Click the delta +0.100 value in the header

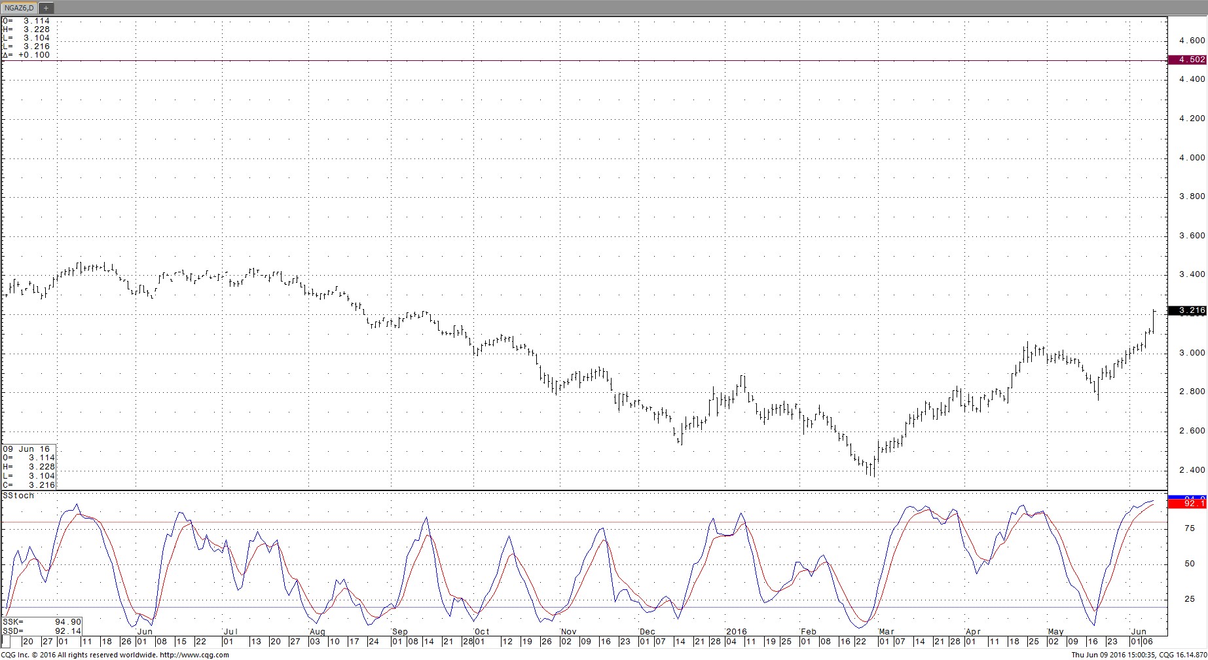pyautogui.click(x=26, y=55)
